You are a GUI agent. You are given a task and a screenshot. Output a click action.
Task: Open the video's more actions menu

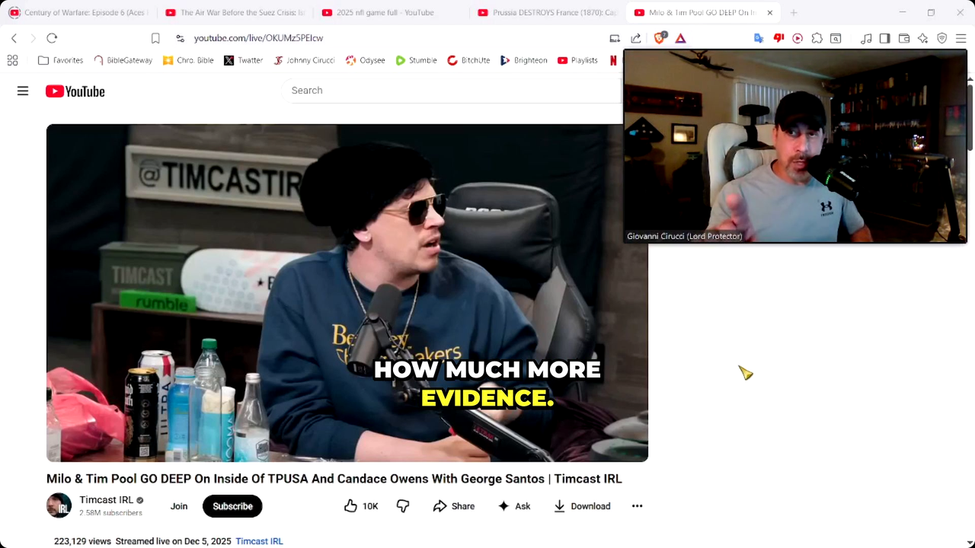point(637,506)
